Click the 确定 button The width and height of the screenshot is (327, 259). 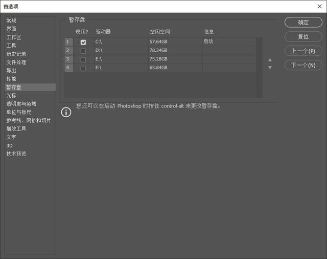click(303, 23)
